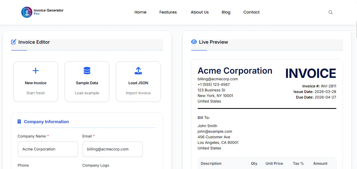This screenshot has height=169, width=357.
Task: Click the database icon for Sample Data
Action: 87,70
